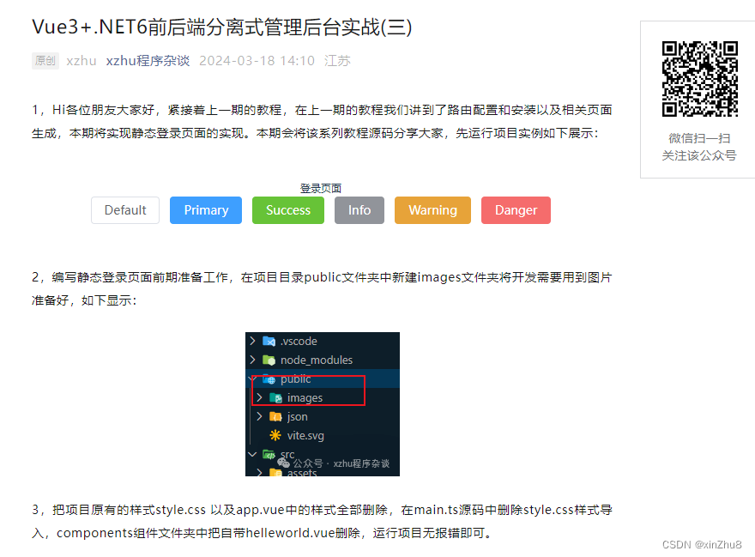
Task: Click the json folder icon
Action: 276,416
